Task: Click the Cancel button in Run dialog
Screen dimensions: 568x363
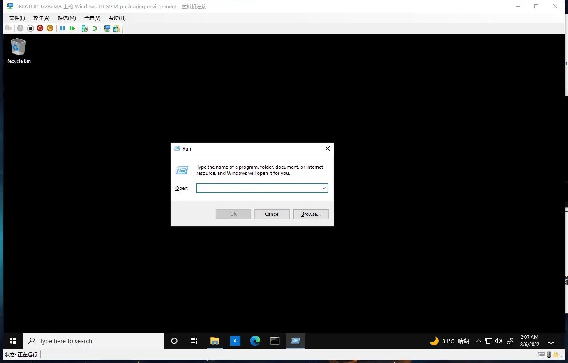Action: coord(272,214)
